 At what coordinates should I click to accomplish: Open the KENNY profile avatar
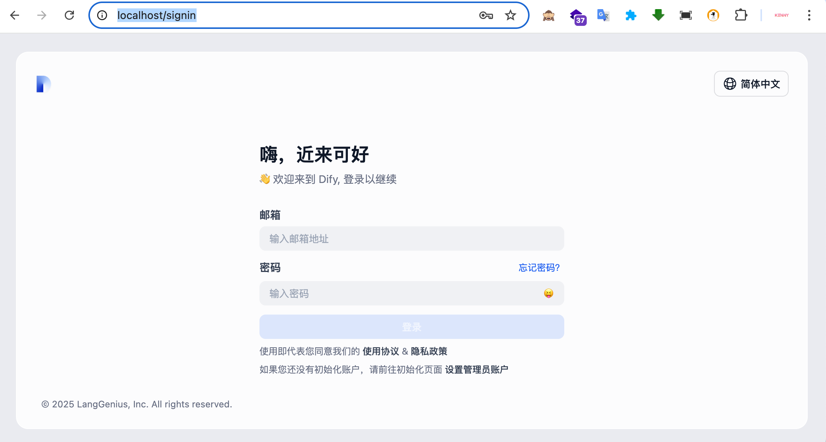(782, 15)
